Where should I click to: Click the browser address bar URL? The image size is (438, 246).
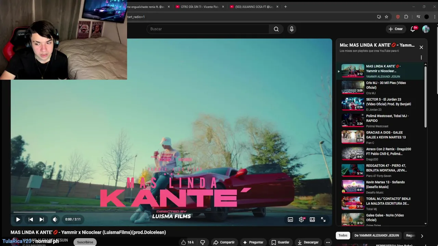pos(250,17)
